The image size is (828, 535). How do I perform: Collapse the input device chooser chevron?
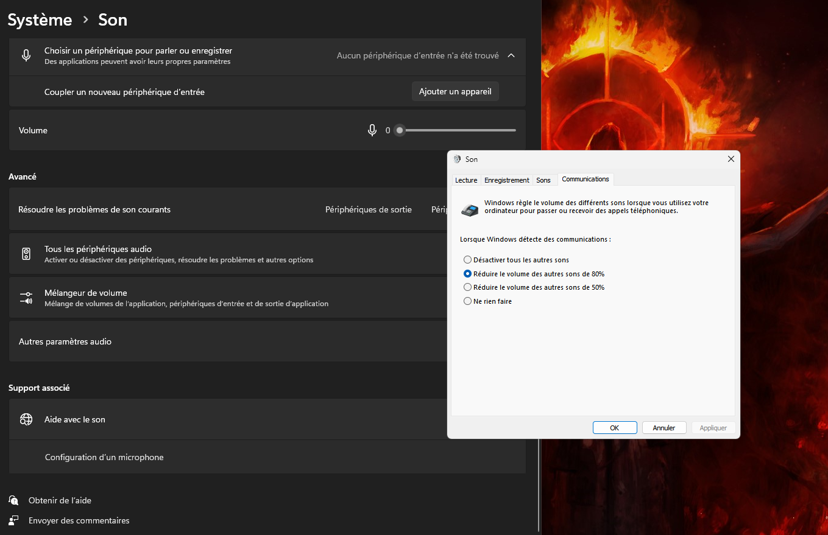click(x=511, y=55)
